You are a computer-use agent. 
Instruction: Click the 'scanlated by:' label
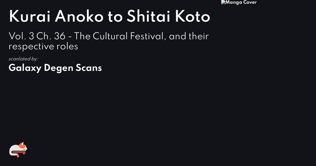point(23,59)
